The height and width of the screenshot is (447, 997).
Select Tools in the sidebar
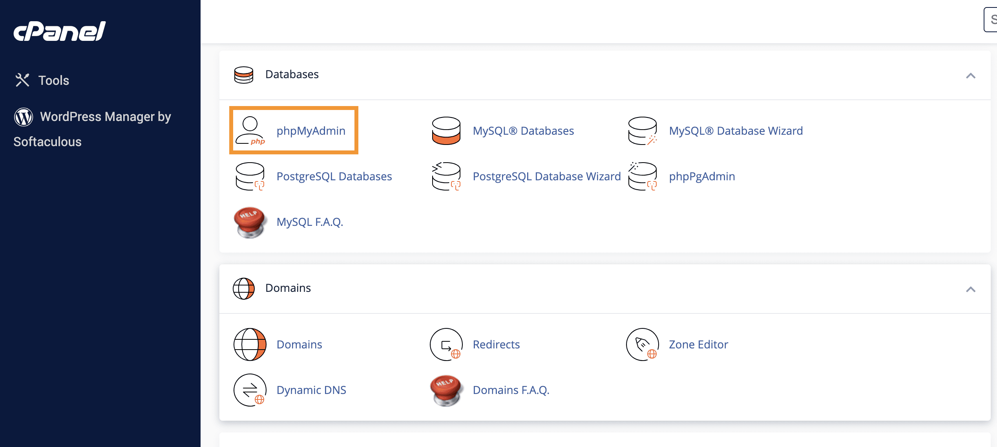[x=53, y=80]
